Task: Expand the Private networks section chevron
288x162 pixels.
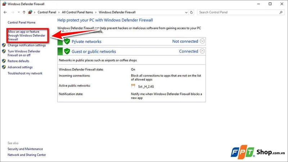Action: click(x=202, y=41)
